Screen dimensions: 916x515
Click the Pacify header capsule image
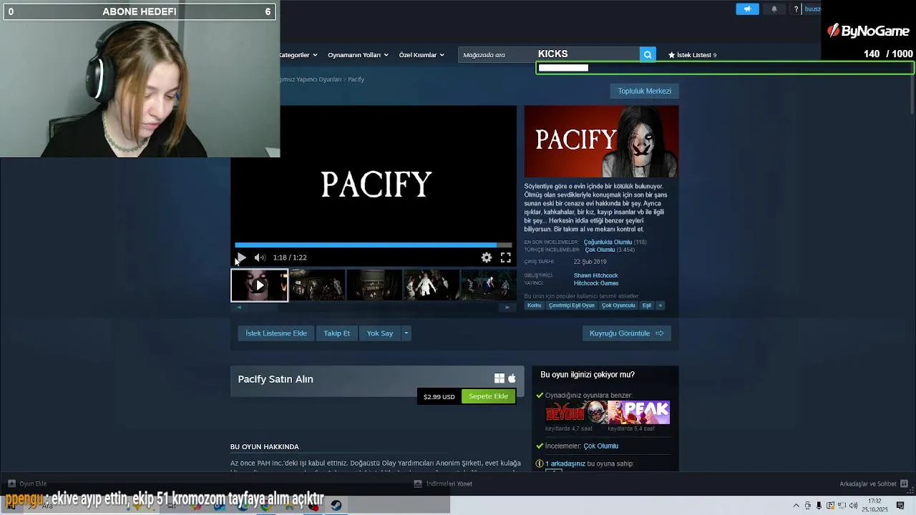[601, 142]
